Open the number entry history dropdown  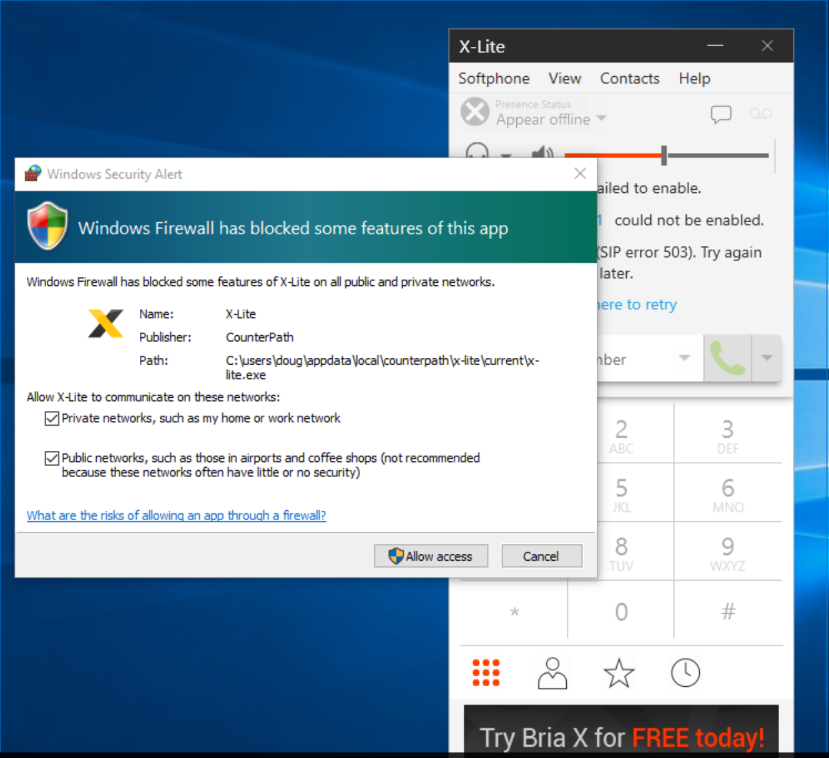click(684, 358)
